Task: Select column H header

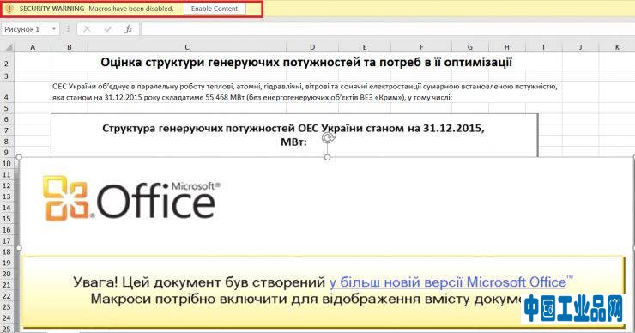Action: (x=507, y=47)
